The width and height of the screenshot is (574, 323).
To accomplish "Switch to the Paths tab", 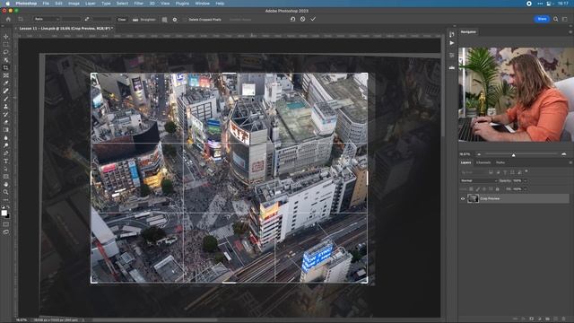I will tap(500, 162).
